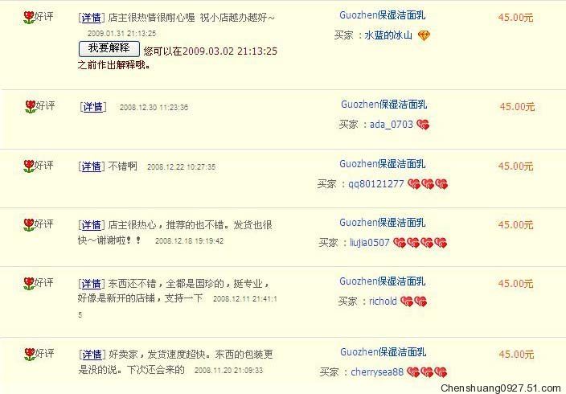Screen dimensions: 566x394
Task: Click buyer name ada_0703
Action: tap(391, 125)
